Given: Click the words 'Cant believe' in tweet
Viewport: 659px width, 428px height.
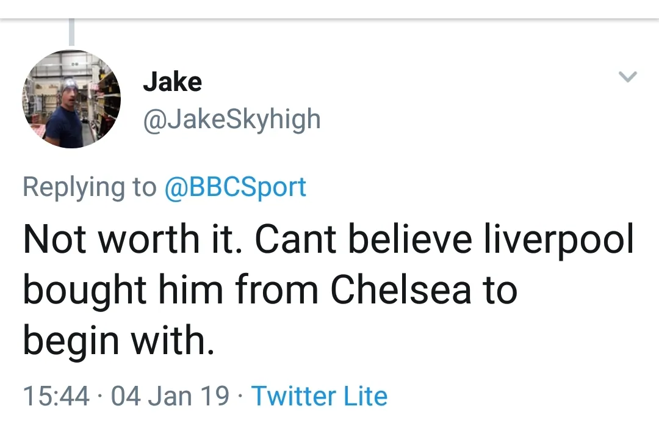Looking at the screenshot, I should click(363, 239).
